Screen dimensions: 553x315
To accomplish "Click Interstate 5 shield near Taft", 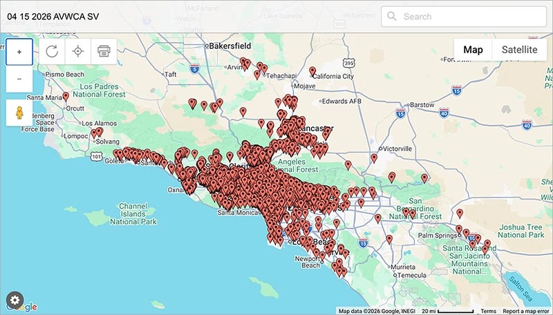I will [194, 68].
